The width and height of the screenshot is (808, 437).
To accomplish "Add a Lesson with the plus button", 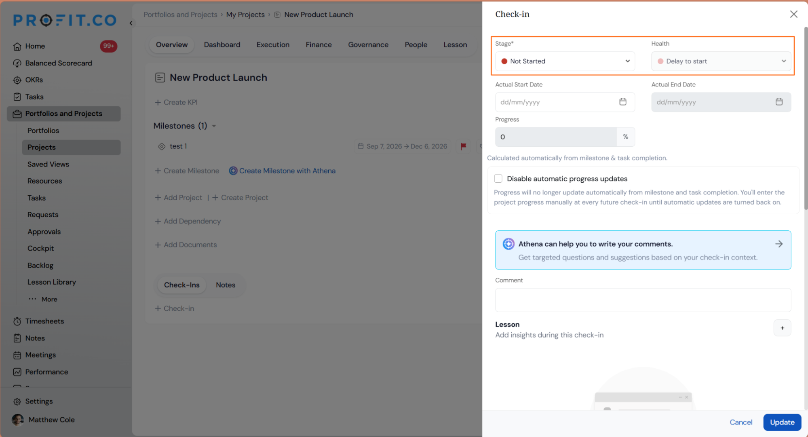I will coord(782,328).
